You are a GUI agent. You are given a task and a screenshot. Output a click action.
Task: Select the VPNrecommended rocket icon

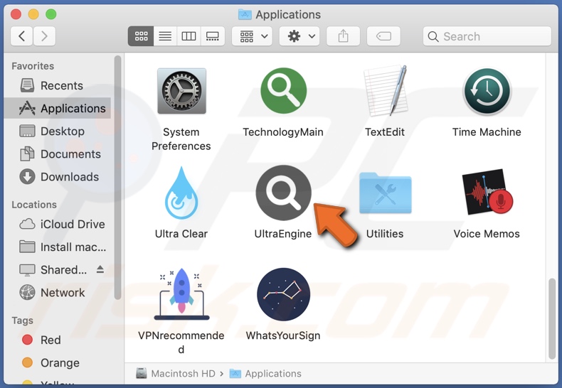coord(181,294)
